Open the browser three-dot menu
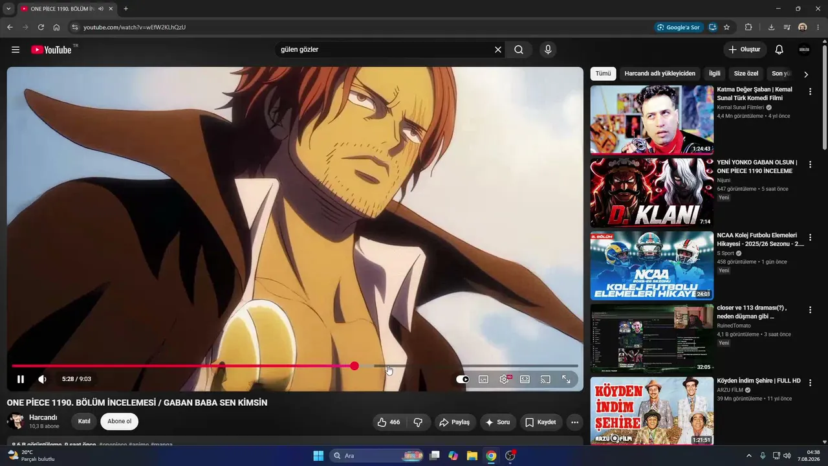Screen dimensions: 828x466 coord(818,27)
